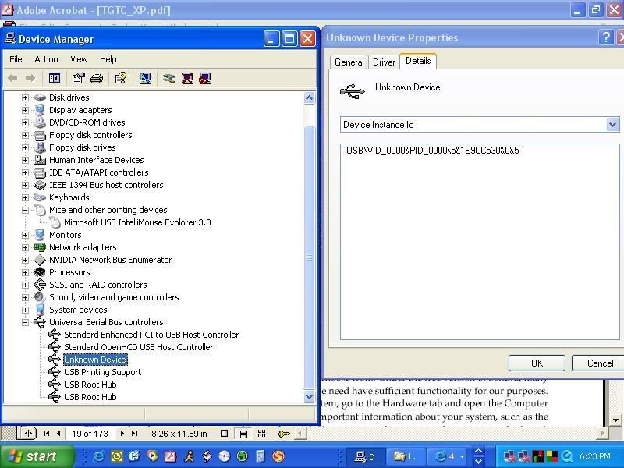
Task: Click the Back arrow in Device Manager toolbar
Action: click(x=12, y=78)
